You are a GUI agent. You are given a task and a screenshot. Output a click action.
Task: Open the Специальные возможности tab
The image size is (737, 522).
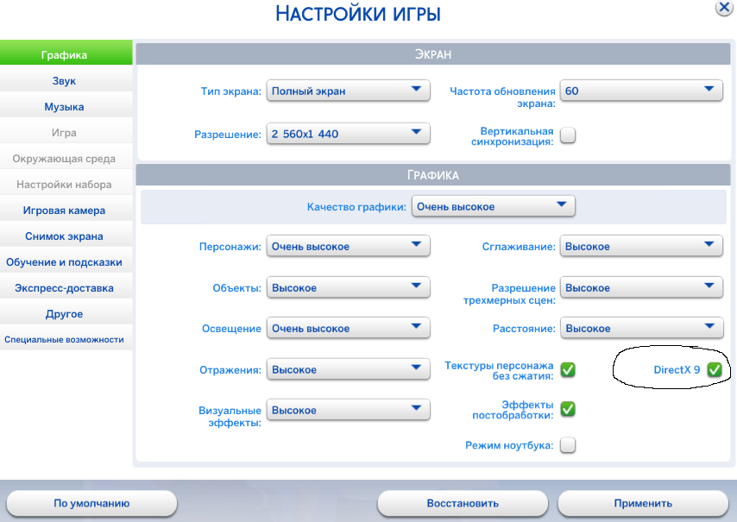point(66,339)
